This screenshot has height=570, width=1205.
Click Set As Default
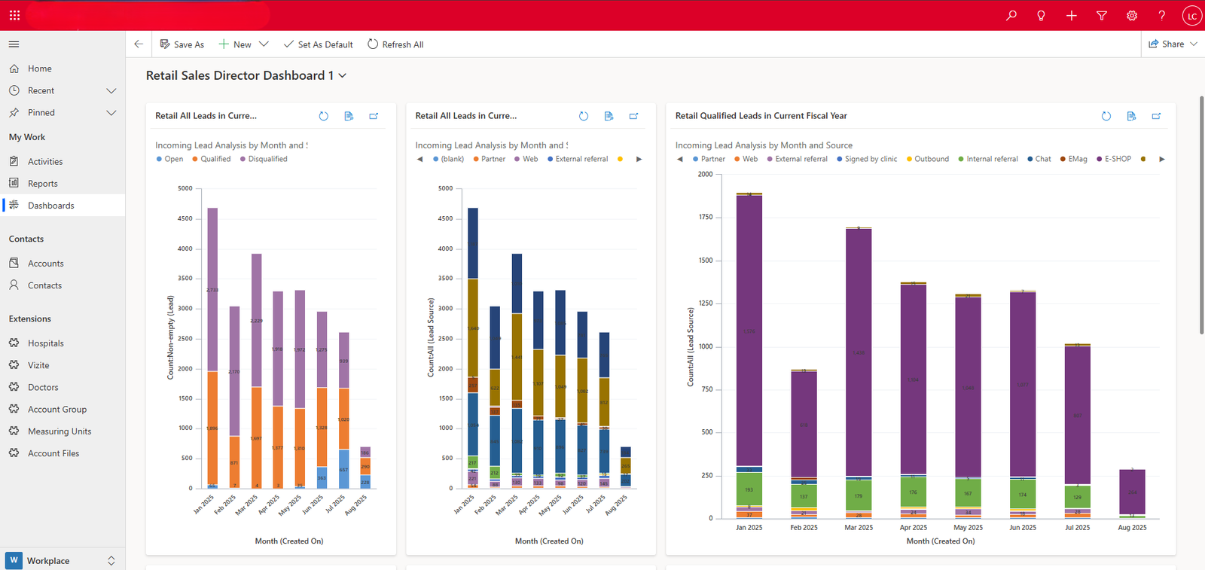318,44
